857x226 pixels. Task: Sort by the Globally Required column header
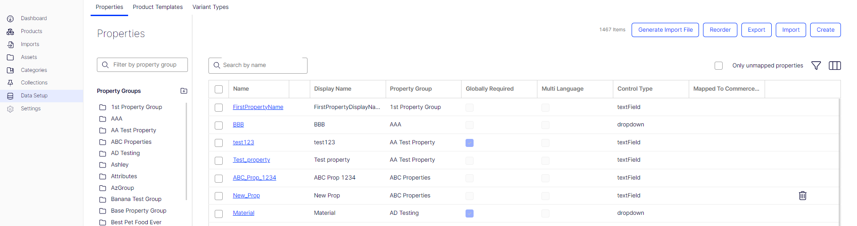(499, 89)
